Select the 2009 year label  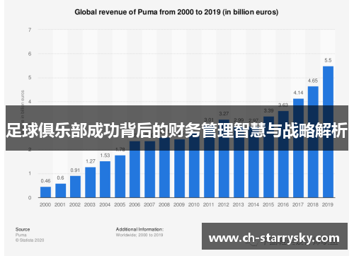coord(179,204)
